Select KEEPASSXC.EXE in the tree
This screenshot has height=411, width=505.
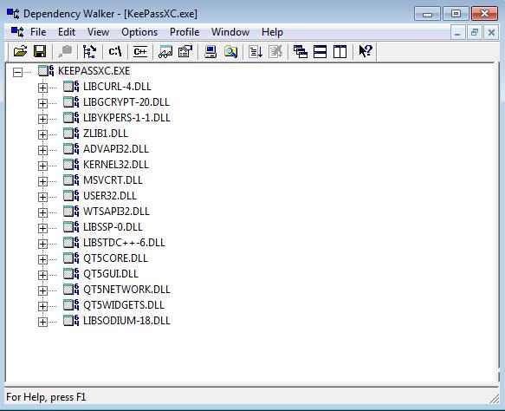click(x=94, y=71)
